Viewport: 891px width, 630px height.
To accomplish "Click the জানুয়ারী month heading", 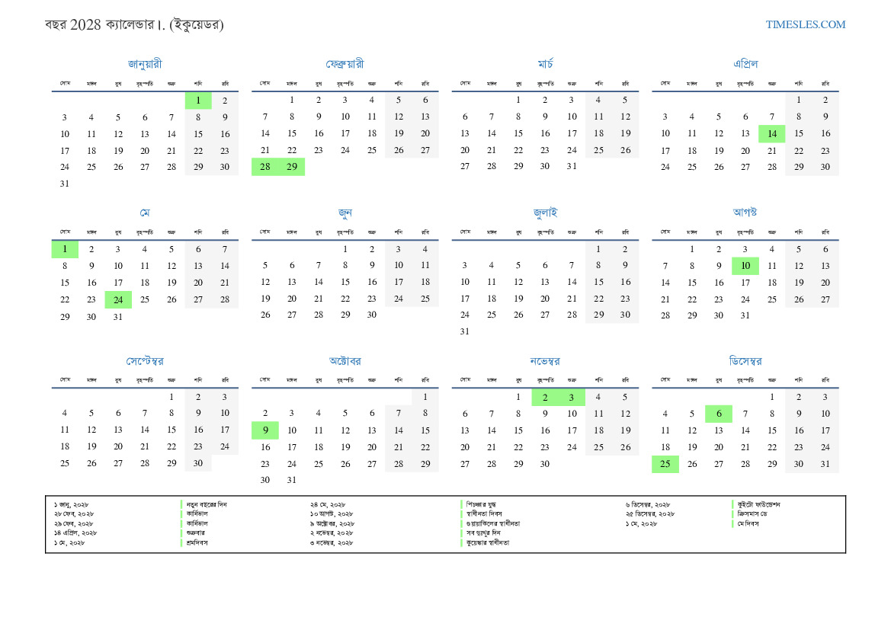I will pos(145,64).
